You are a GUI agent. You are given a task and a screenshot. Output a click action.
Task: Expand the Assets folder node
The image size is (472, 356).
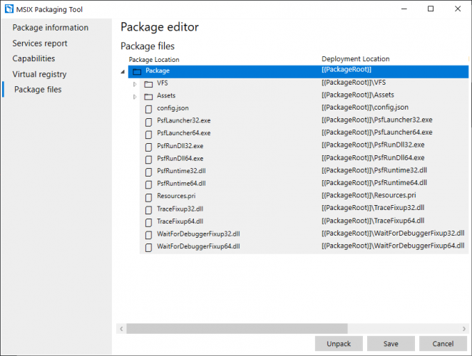(135, 96)
